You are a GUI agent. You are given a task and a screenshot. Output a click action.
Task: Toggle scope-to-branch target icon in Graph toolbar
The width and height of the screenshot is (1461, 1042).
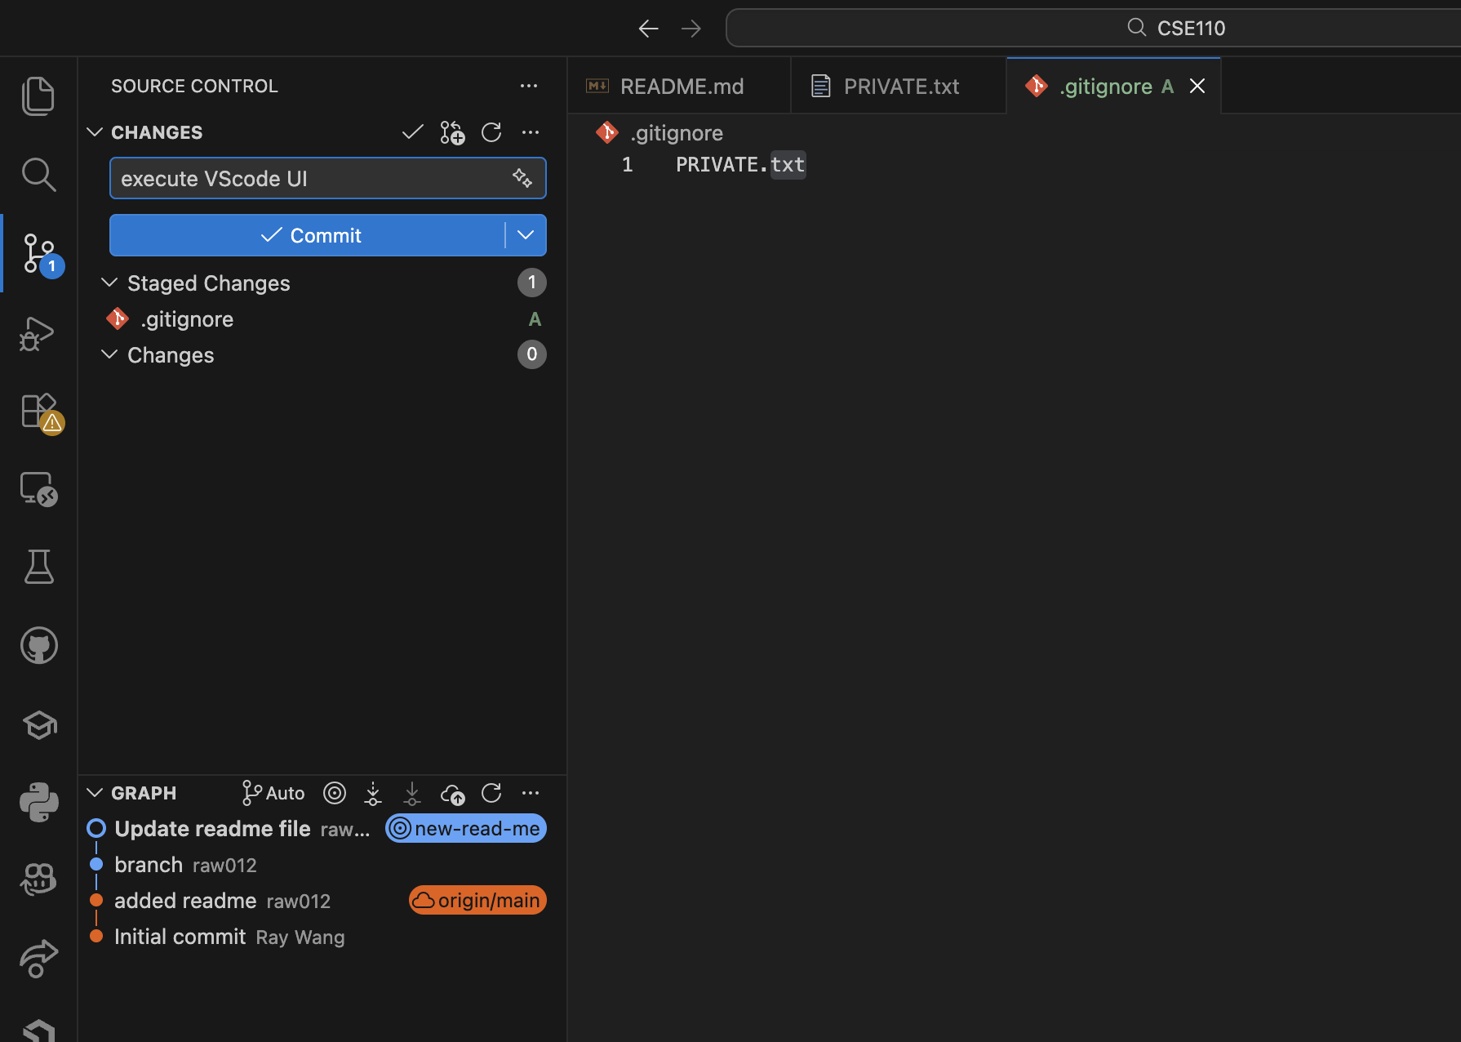click(334, 792)
